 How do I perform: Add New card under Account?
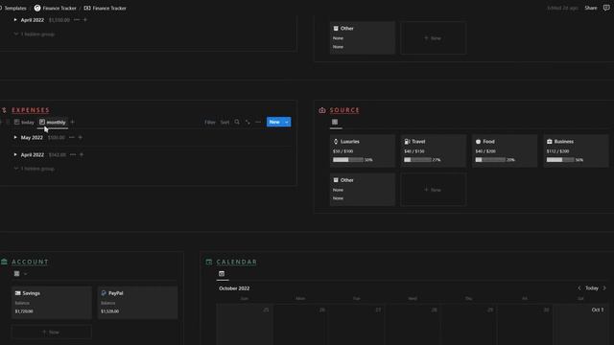[51, 333]
